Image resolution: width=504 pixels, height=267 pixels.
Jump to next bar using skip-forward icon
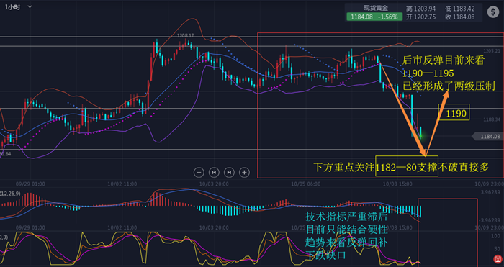(229, 173)
